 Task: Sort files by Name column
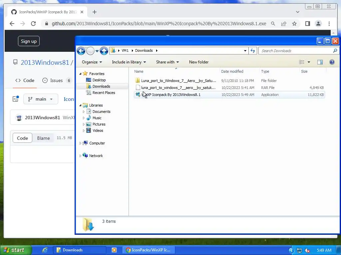coord(176,71)
